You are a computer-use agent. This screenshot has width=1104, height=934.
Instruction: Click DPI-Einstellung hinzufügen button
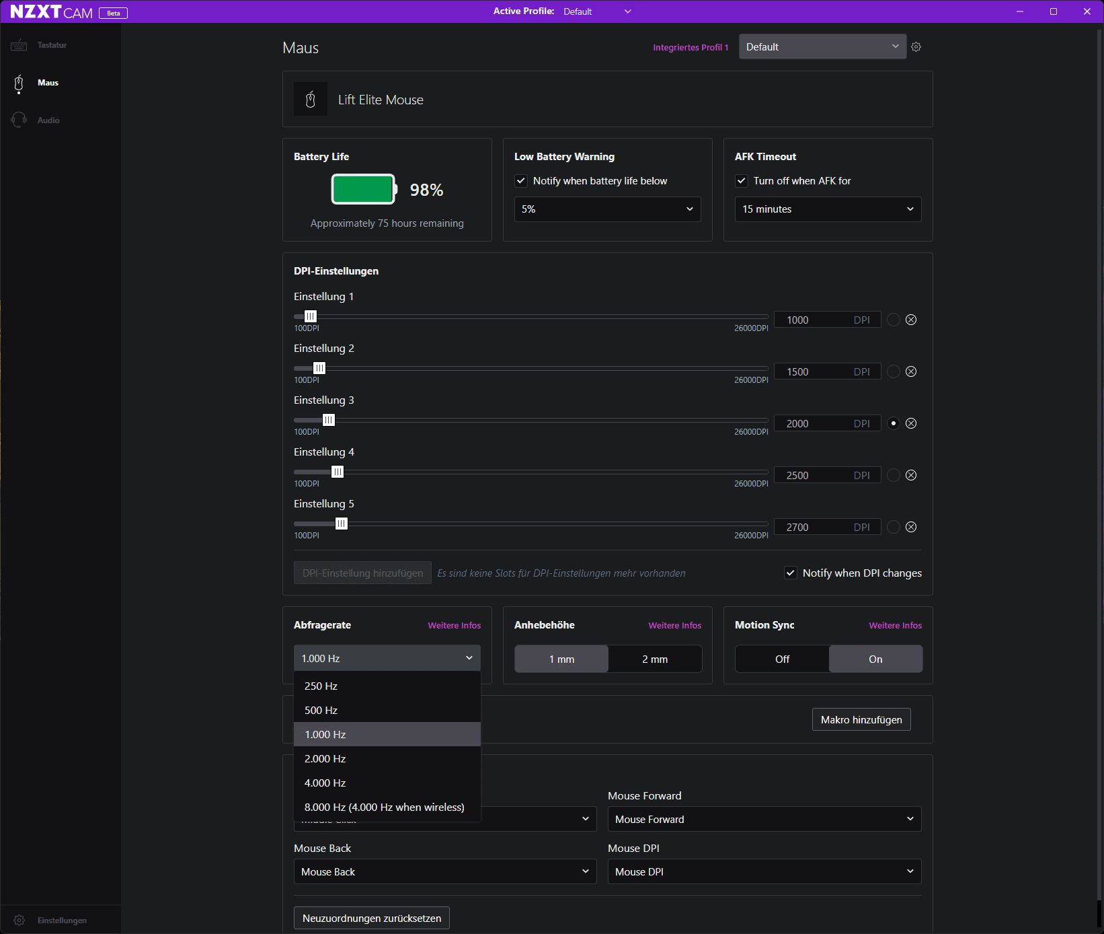click(362, 573)
